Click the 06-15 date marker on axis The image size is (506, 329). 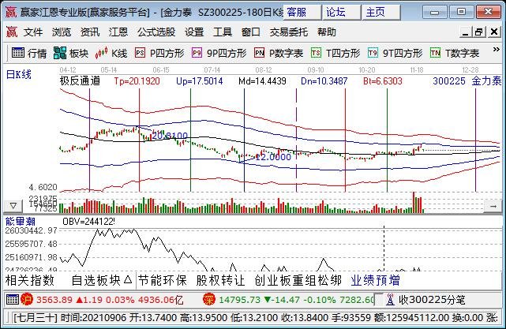[161, 69]
